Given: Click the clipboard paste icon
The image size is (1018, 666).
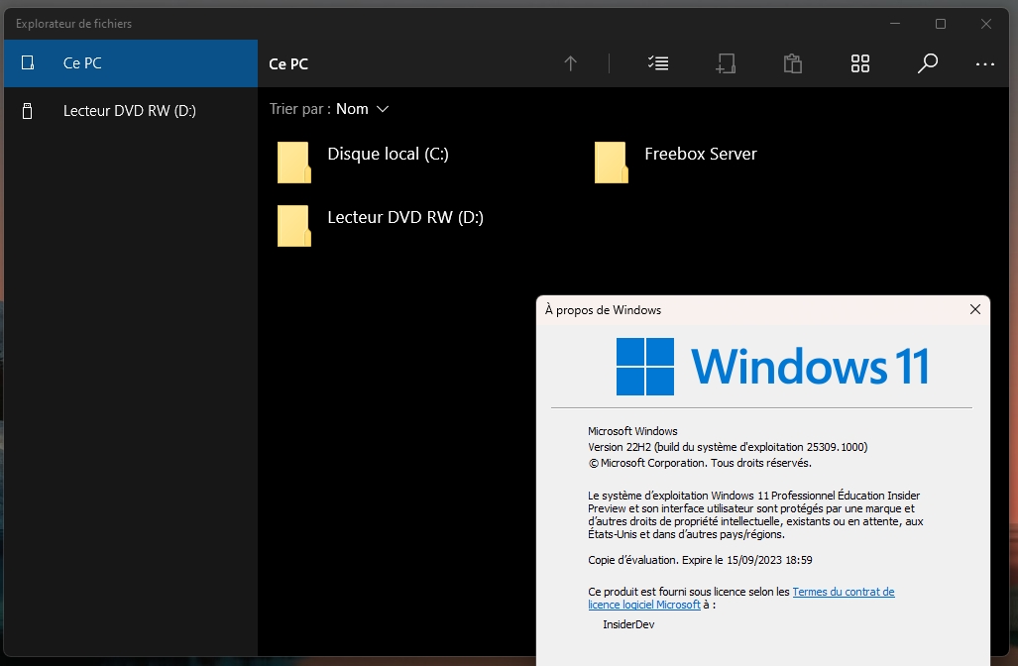Looking at the screenshot, I should pyautogui.click(x=792, y=63).
